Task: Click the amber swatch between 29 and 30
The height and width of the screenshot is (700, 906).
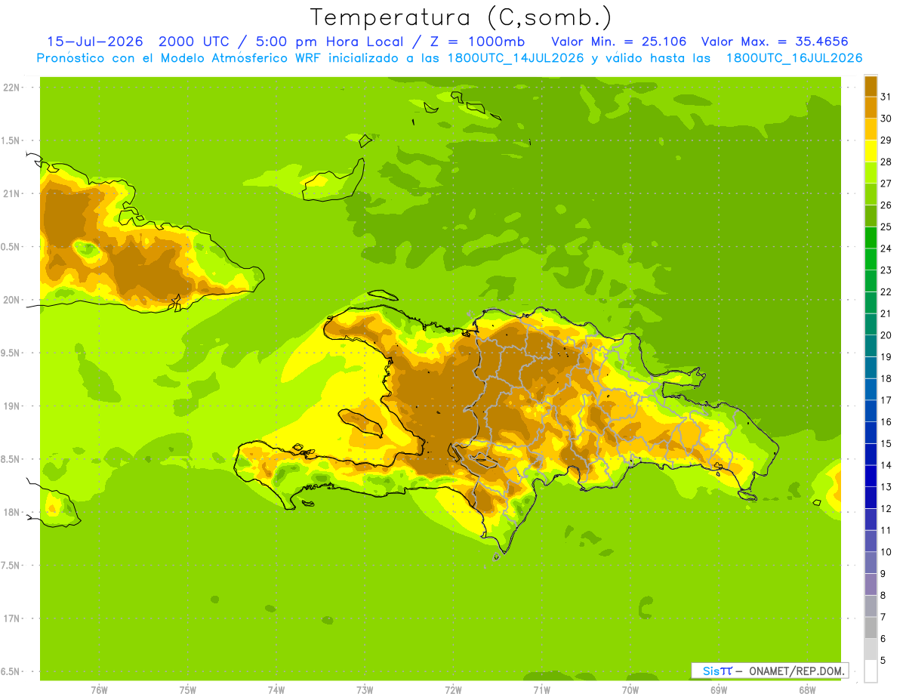Action: click(871, 129)
